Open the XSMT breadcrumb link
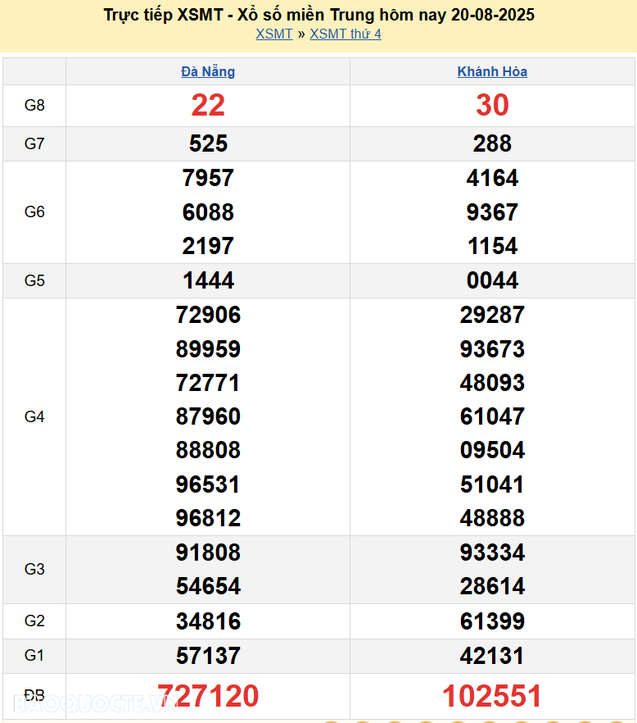 coord(273,34)
